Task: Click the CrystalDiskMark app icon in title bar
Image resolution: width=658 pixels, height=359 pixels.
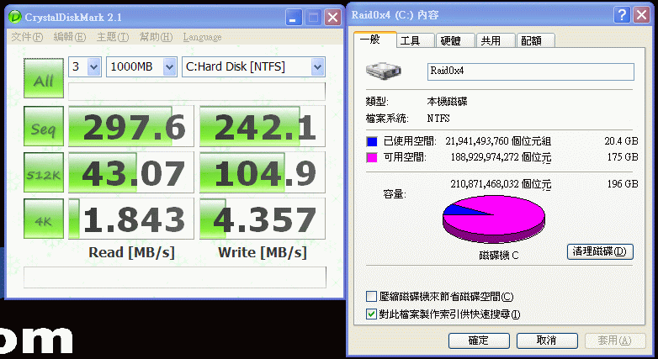Action: 14,17
